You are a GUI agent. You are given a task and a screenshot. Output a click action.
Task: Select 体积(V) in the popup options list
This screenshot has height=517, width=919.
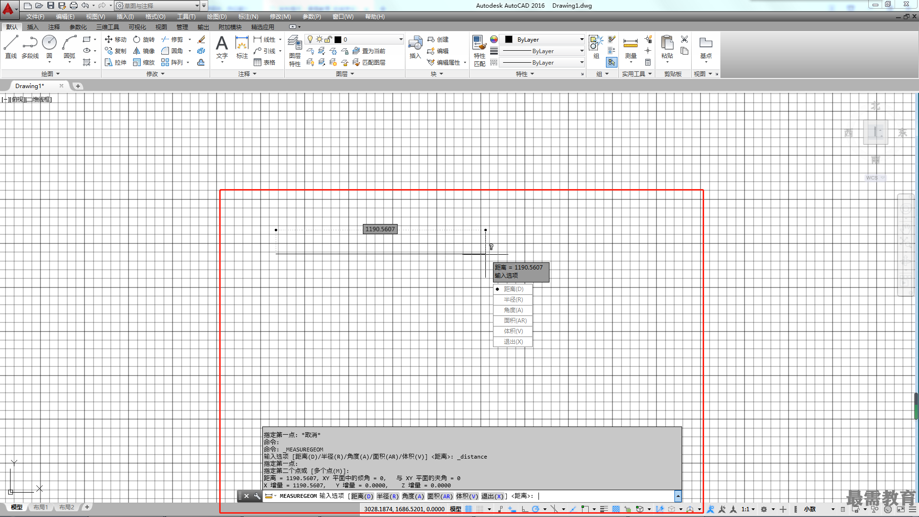click(x=513, y=331)
